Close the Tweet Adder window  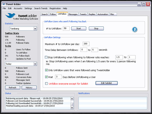[x=148, y=4]
